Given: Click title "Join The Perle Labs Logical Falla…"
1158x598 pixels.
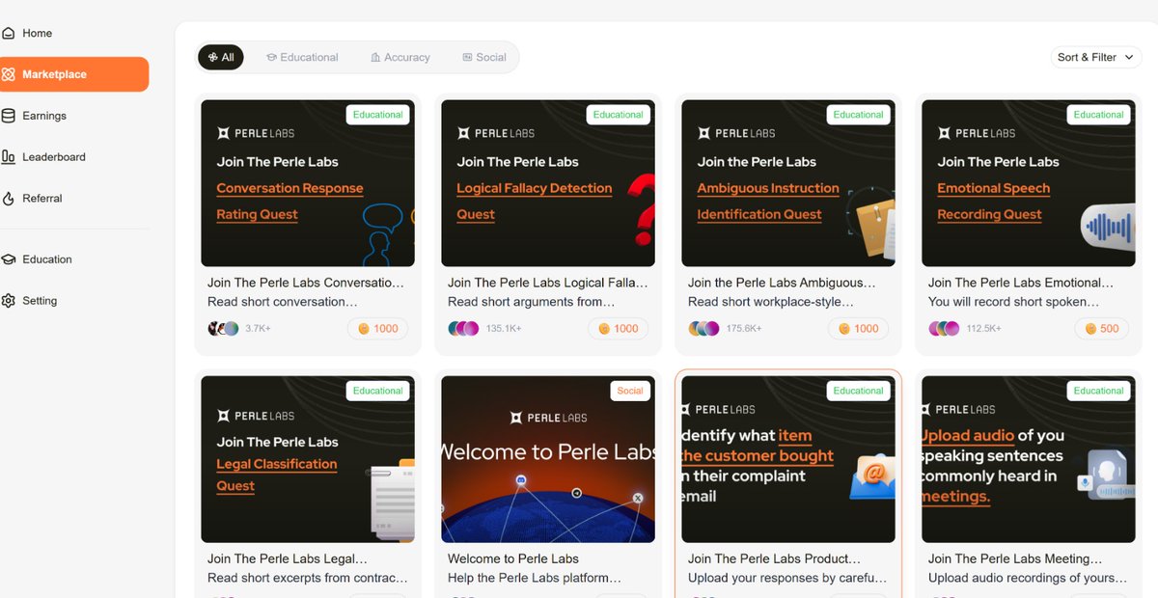Looking at the screenshot, I should tap(547, 283).
